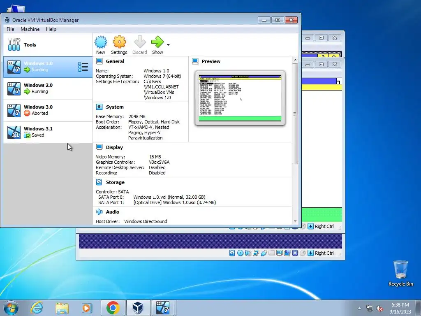Click the details pane scroll up arrow
The width and height of the screenshot is (421, 316).
(295, 60)
